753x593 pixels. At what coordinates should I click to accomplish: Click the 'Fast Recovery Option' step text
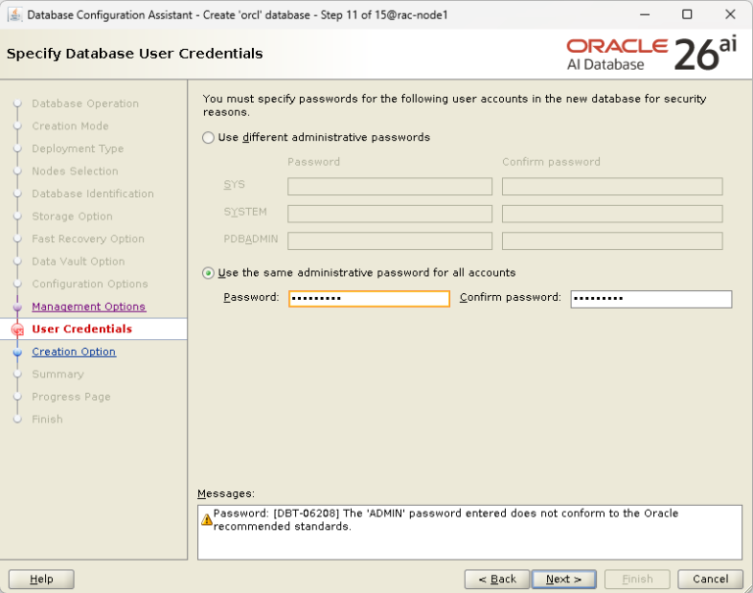point(88,238)
